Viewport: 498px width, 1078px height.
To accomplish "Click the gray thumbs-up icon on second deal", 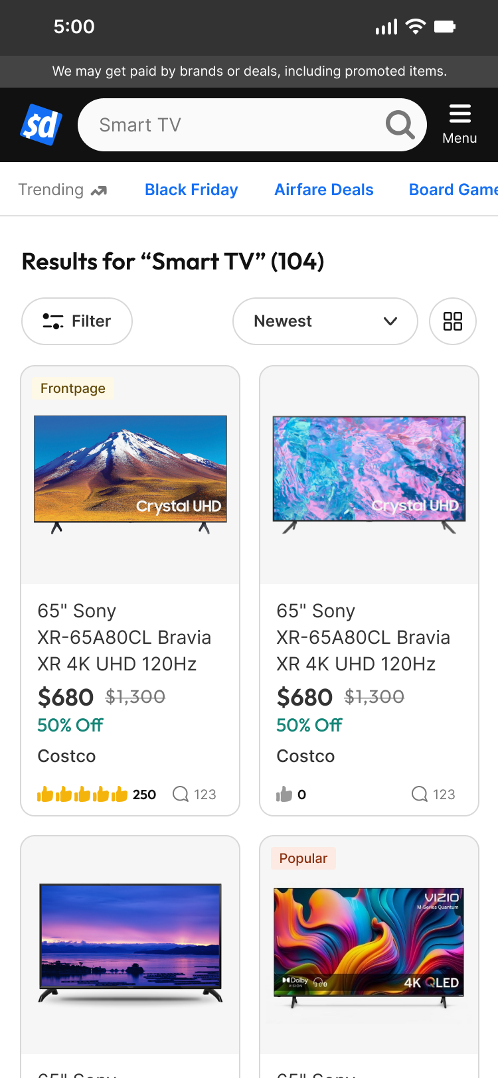I will coord(284,794).
